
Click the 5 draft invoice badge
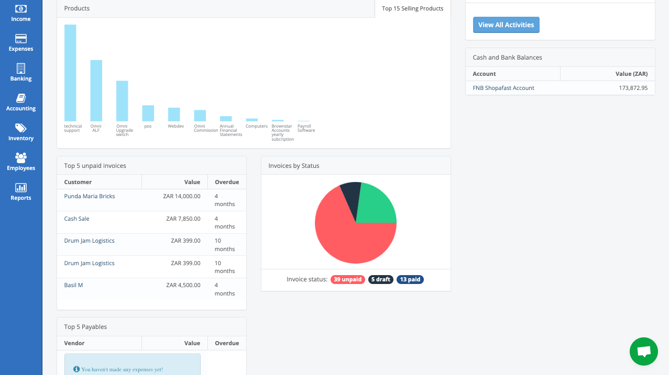tap(380, 279)
